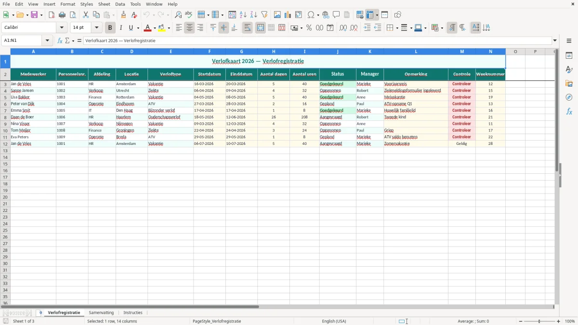Toggle Align Right

pos(200,28)
